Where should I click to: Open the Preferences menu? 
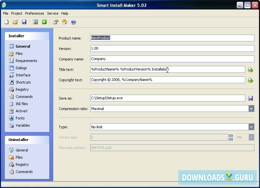(x=35, y=13)
